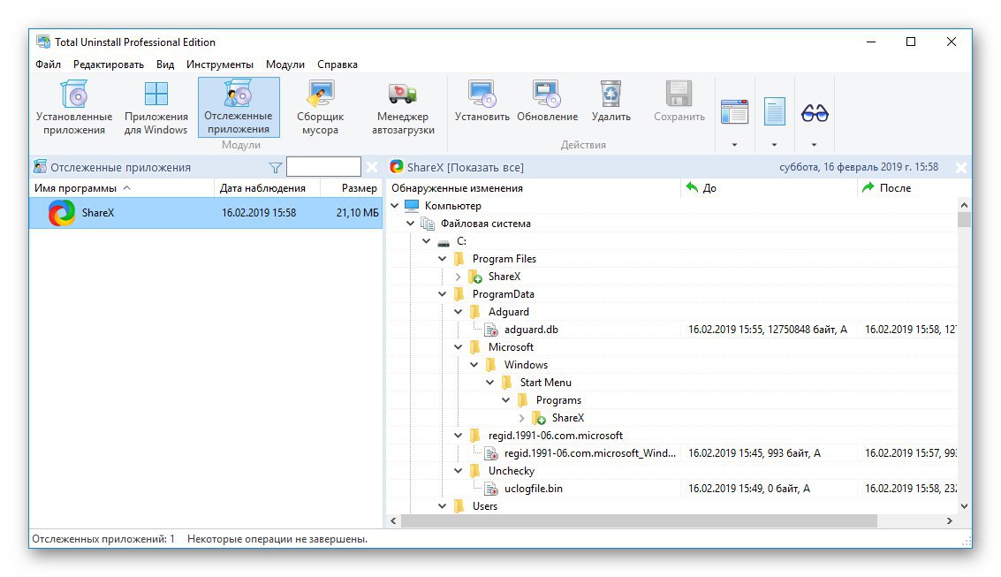Click the green До arrow icon
This screenshot has width=1001, height=577.
692,187
